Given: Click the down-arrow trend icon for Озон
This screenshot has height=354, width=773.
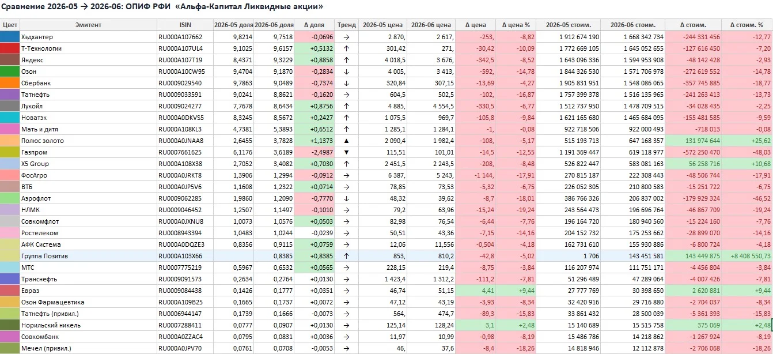Looking at the screenshot, I should point(346,71).
